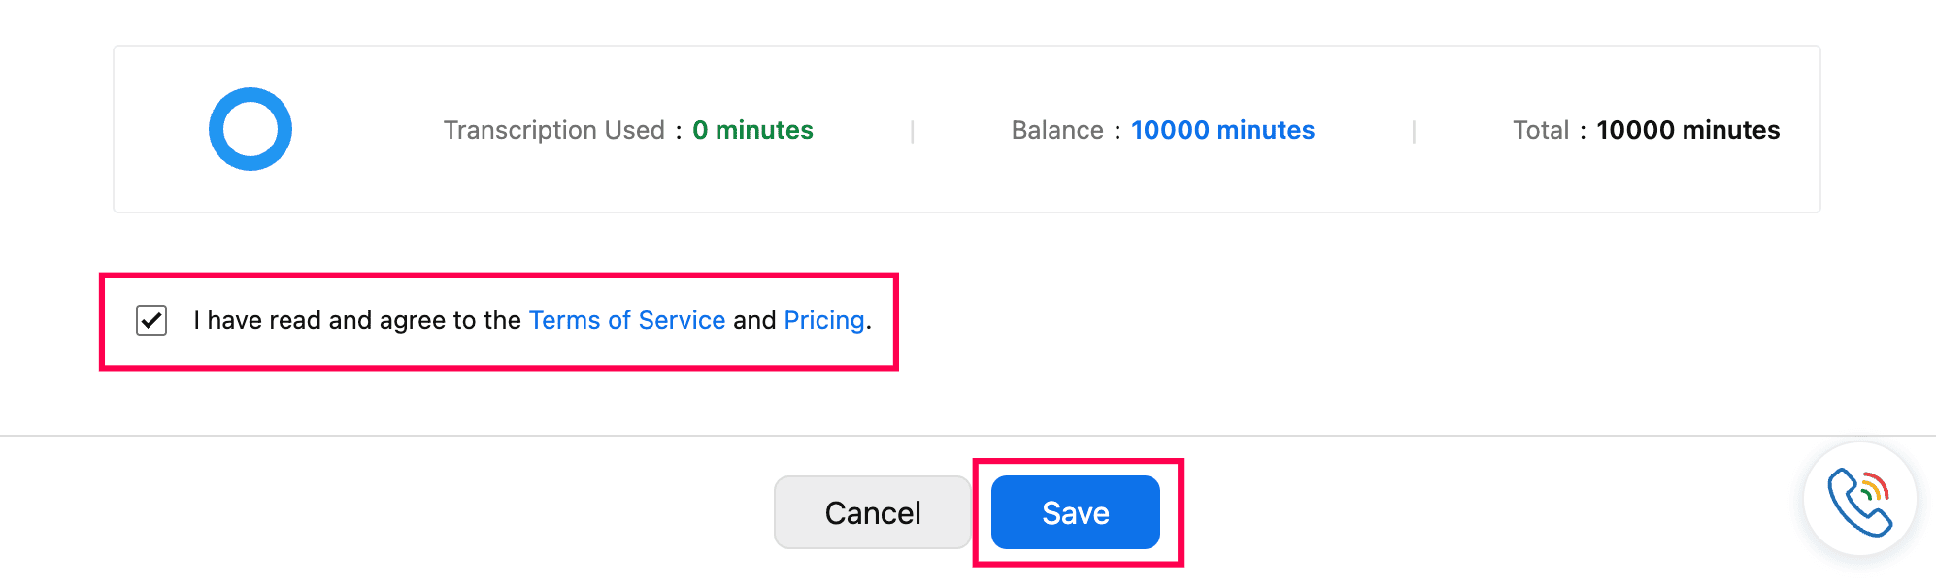
Task: Click blank area inside usage card below the ring
Action: point(250,192)
